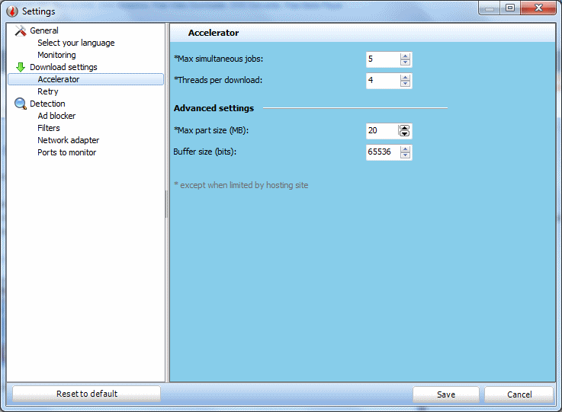Click the Threads per download value field
This screenshot has width=562, height=412.
coord(383,81)
